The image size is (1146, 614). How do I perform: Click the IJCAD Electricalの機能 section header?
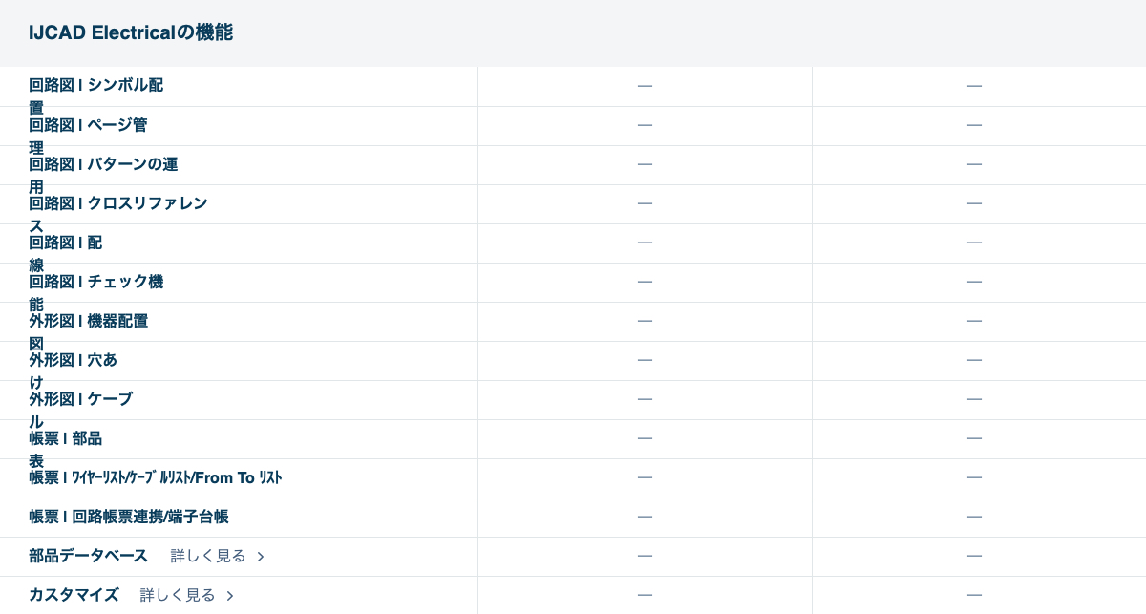click(131, 32)
